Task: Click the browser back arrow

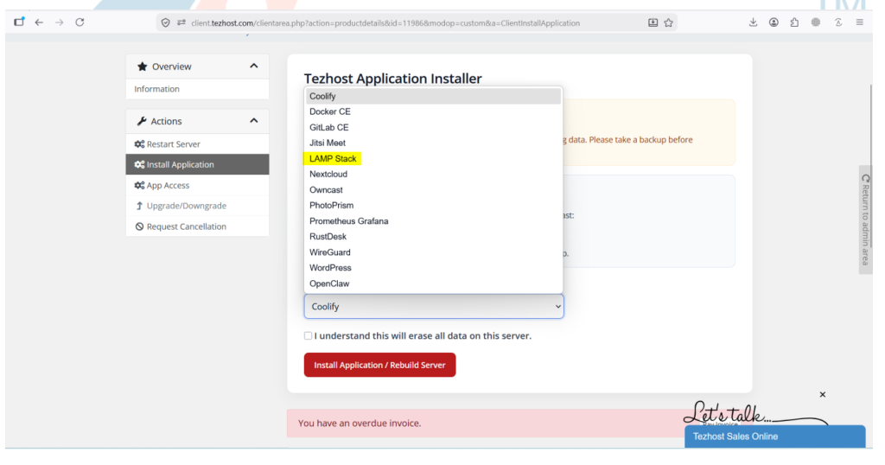Action: click(39, 22)
